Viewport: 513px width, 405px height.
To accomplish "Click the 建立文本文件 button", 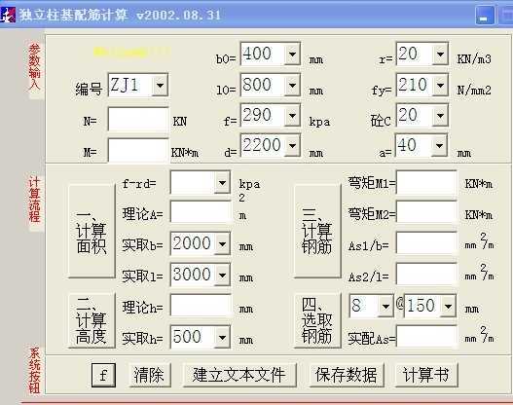I will point(239,375).
